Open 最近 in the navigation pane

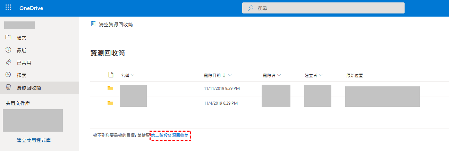[22, 50]
